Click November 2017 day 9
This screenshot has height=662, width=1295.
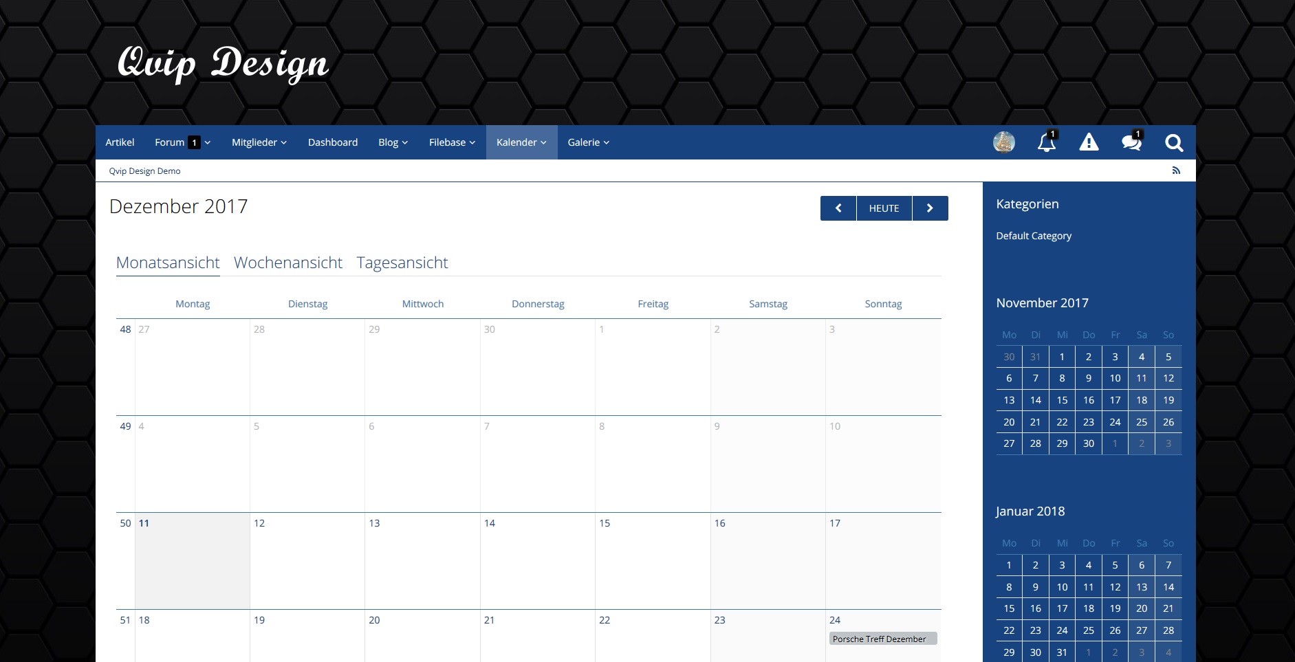click(x=1089, y=378)
